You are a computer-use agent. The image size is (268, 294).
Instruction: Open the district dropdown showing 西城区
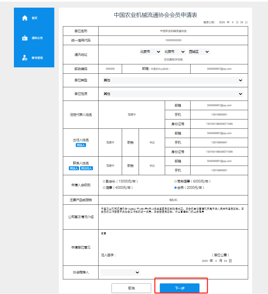click(199, 52)
